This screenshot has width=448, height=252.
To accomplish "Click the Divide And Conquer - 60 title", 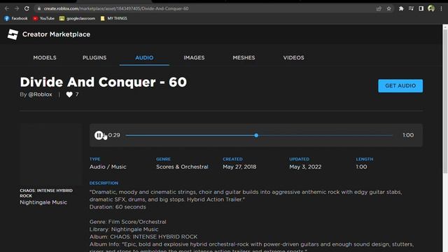I will (104, 83).
